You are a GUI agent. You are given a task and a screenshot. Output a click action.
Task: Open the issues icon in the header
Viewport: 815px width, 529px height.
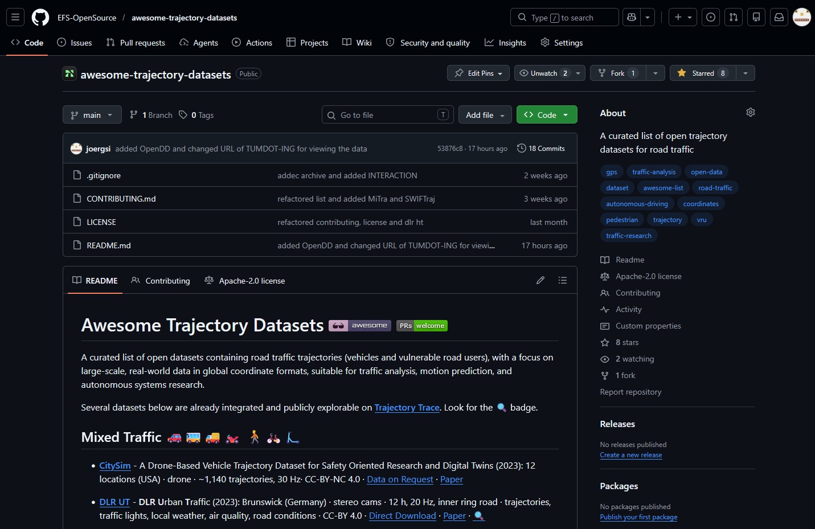[x=711, y=17]
